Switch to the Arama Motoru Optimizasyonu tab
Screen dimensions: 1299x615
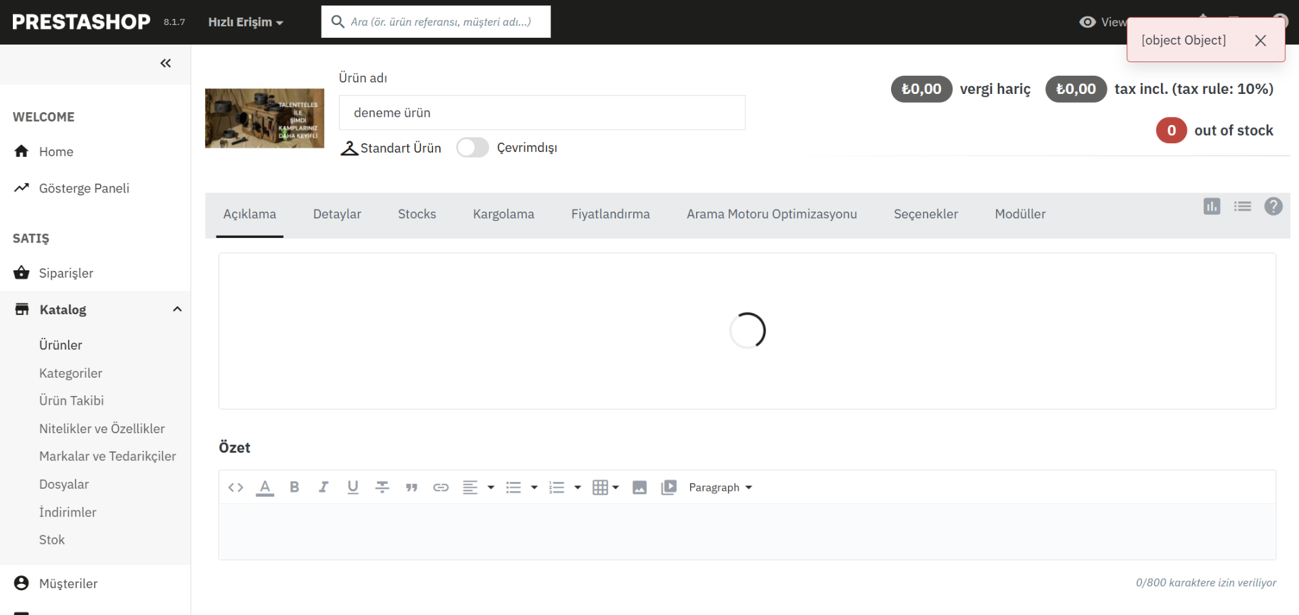tap(772, 214)
